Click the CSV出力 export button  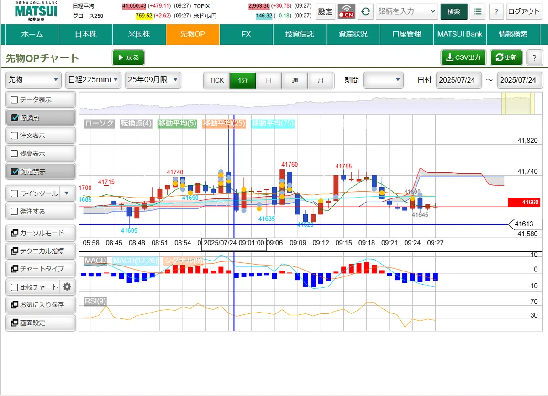point(464,57)
